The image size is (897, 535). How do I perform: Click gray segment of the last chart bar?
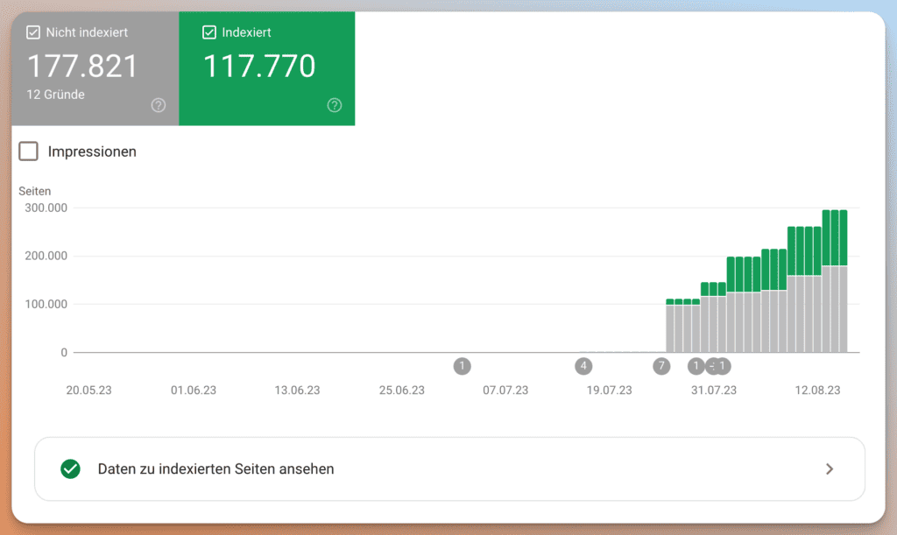(843, 308)
